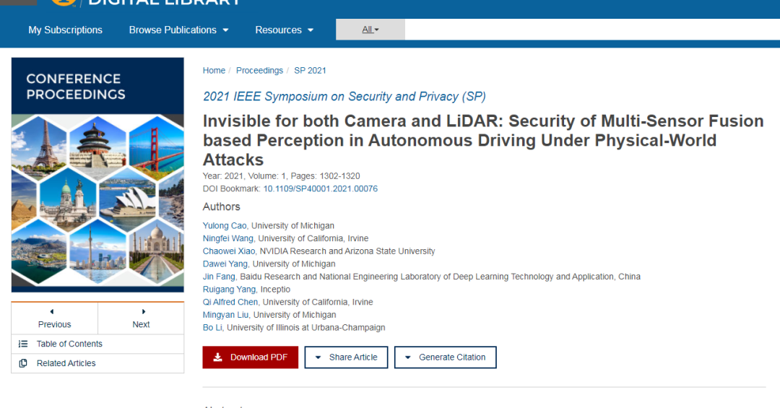
Task: Click the download icon on Download PDF
Action: tap(218, 357)
